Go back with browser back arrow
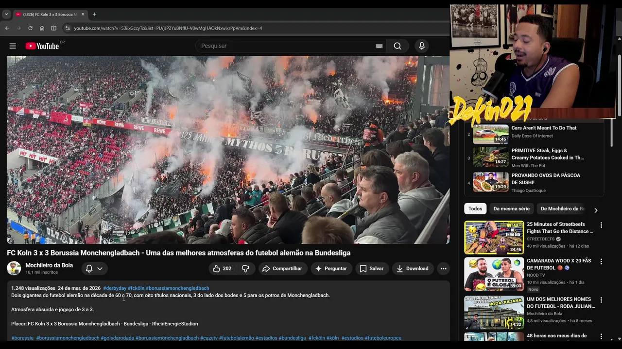Image resolution: width=622 pixels, height=349 pixels. tap(7, 28)
